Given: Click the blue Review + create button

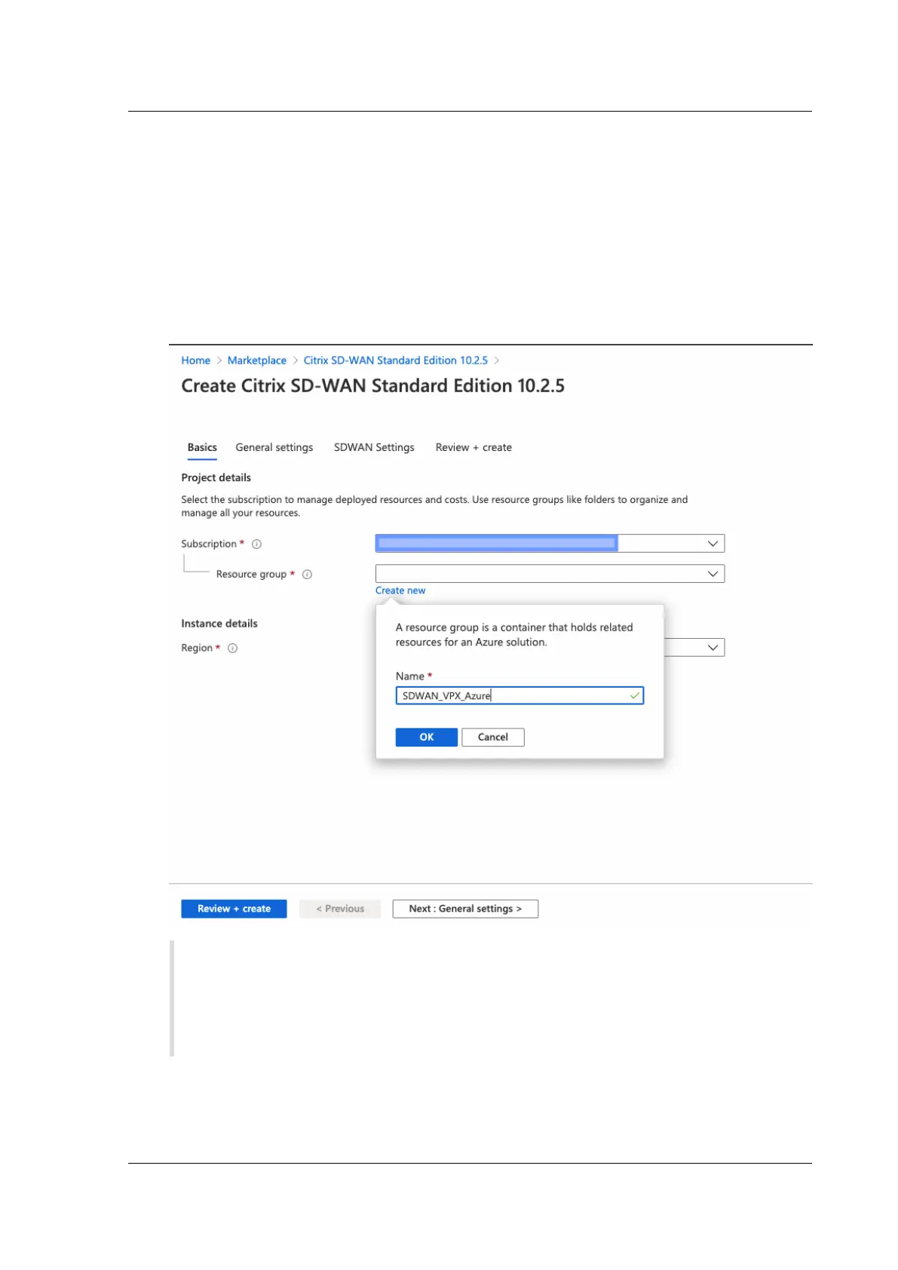Looking at the screenshot, I should click(234, 909).
